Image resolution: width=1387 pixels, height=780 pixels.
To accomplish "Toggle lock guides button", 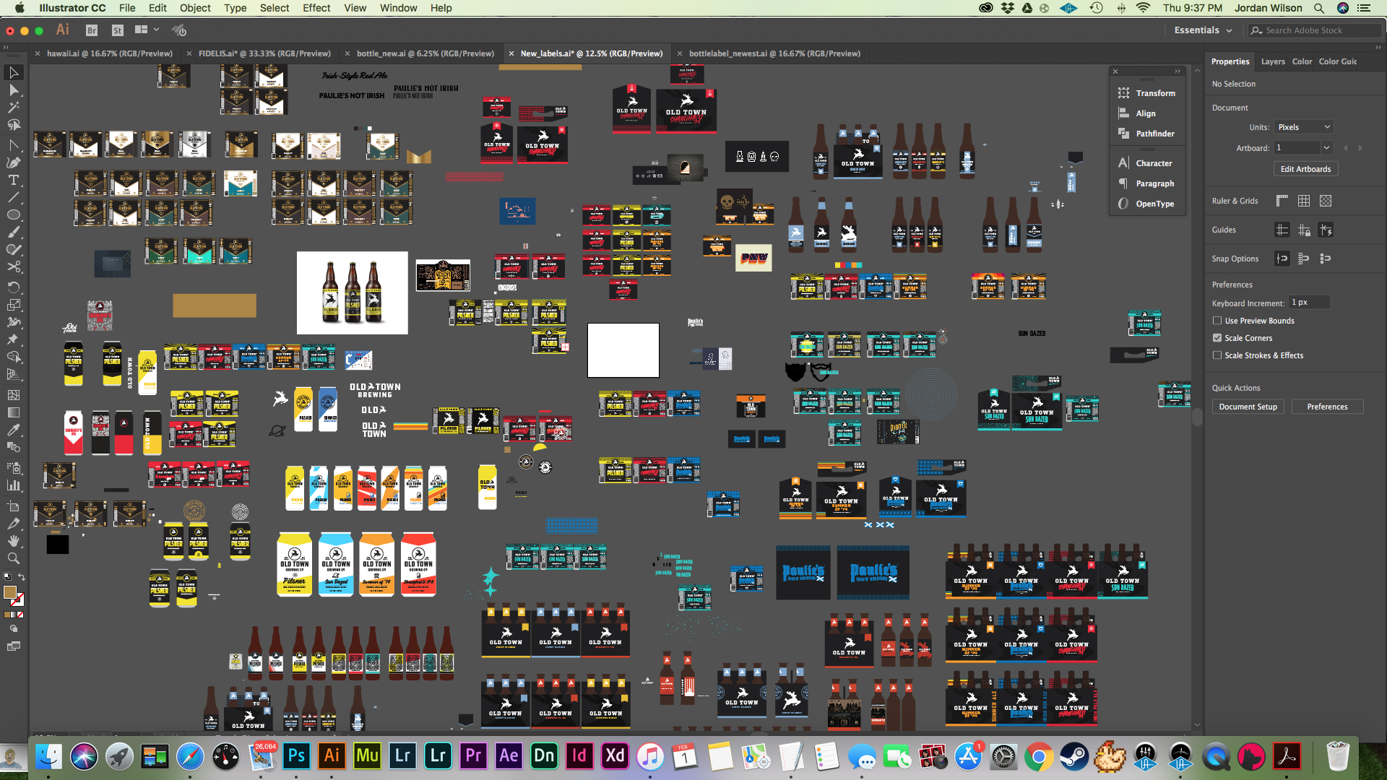I will pos(1303,230).
